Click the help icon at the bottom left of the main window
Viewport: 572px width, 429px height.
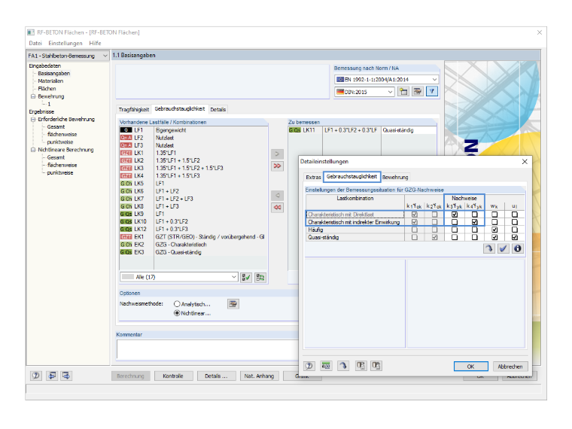[36, 376]
